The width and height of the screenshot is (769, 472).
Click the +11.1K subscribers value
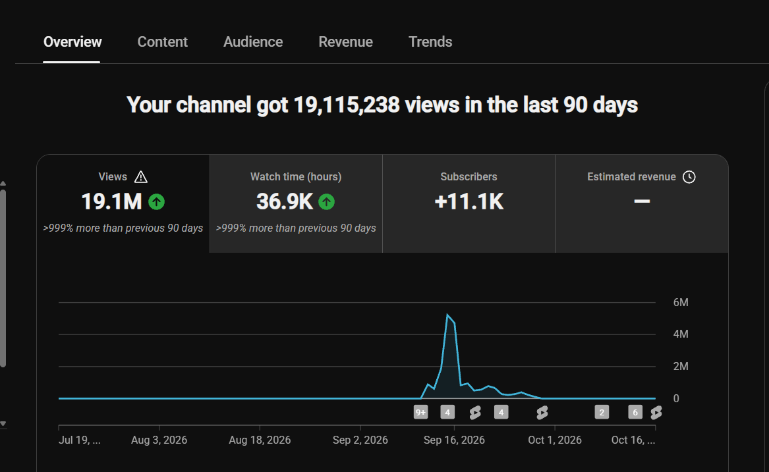[469, 201]
